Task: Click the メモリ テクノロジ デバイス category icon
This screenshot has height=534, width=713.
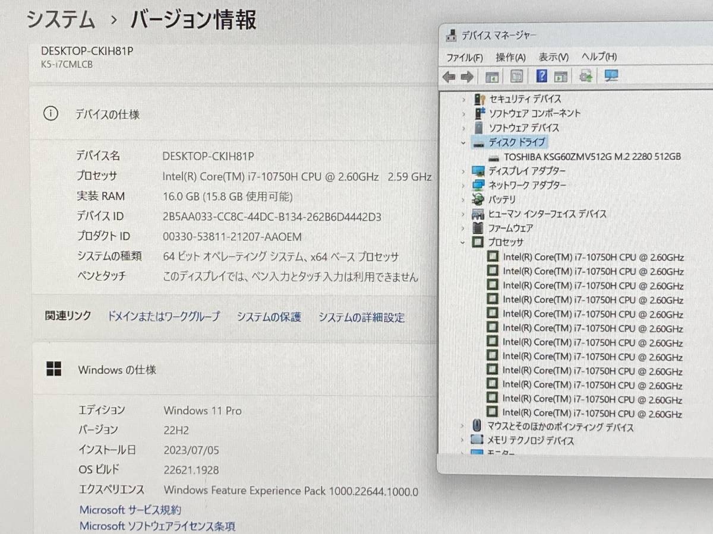Action: (477, 440)
